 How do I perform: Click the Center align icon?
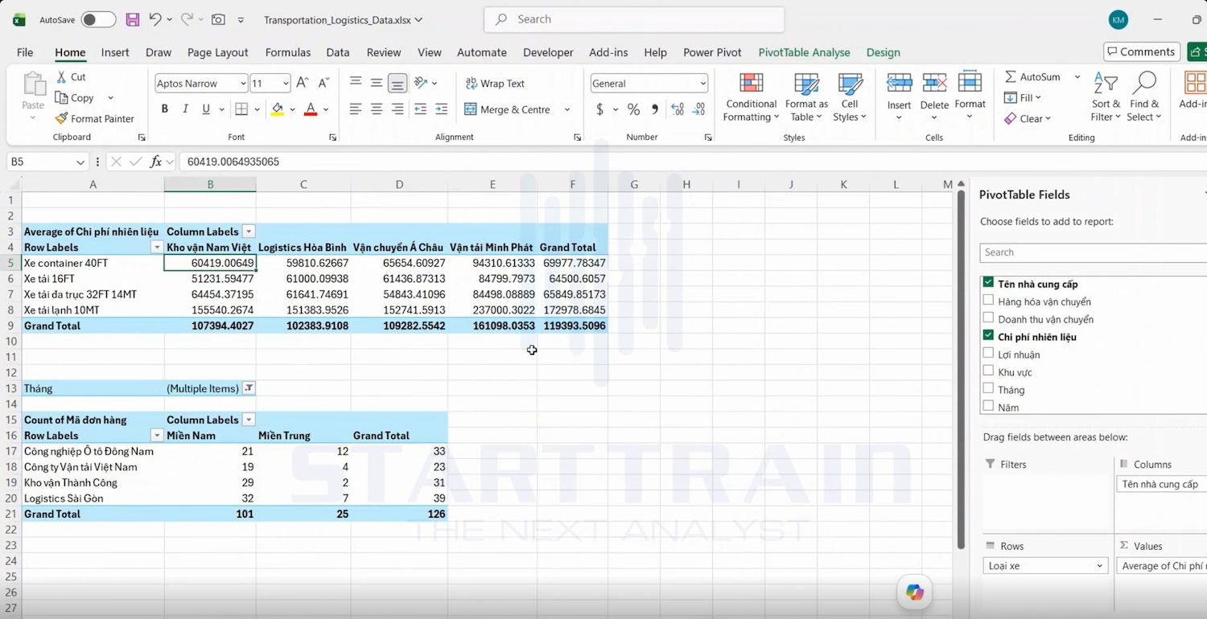377,109
